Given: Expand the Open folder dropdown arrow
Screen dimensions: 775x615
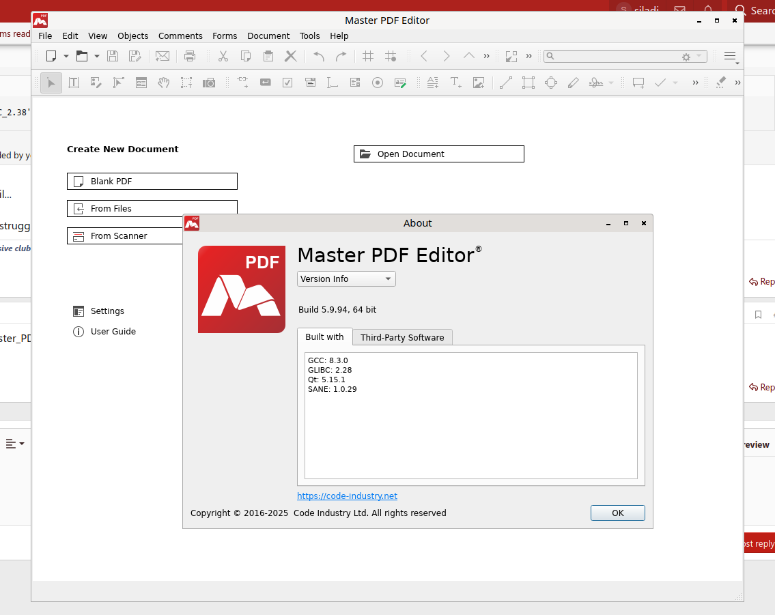Looking at the screenshot, I should tap(97, 56).
